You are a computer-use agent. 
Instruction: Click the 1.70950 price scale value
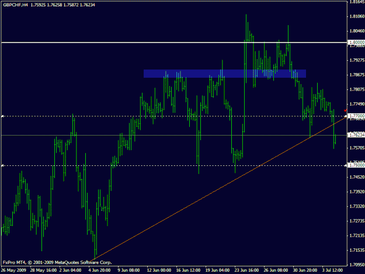coord(357,265)
